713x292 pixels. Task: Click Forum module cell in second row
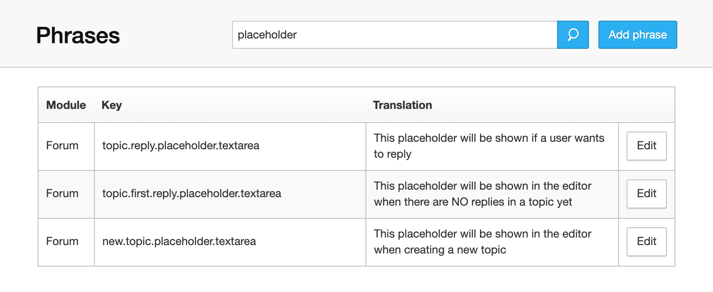pyautogui.click(x=62, y=193)
